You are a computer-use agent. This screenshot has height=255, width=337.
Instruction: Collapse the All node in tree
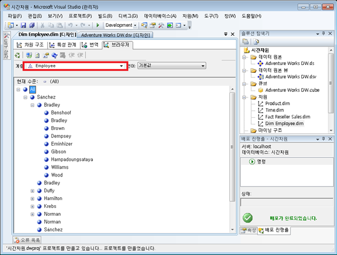[18, 89]
